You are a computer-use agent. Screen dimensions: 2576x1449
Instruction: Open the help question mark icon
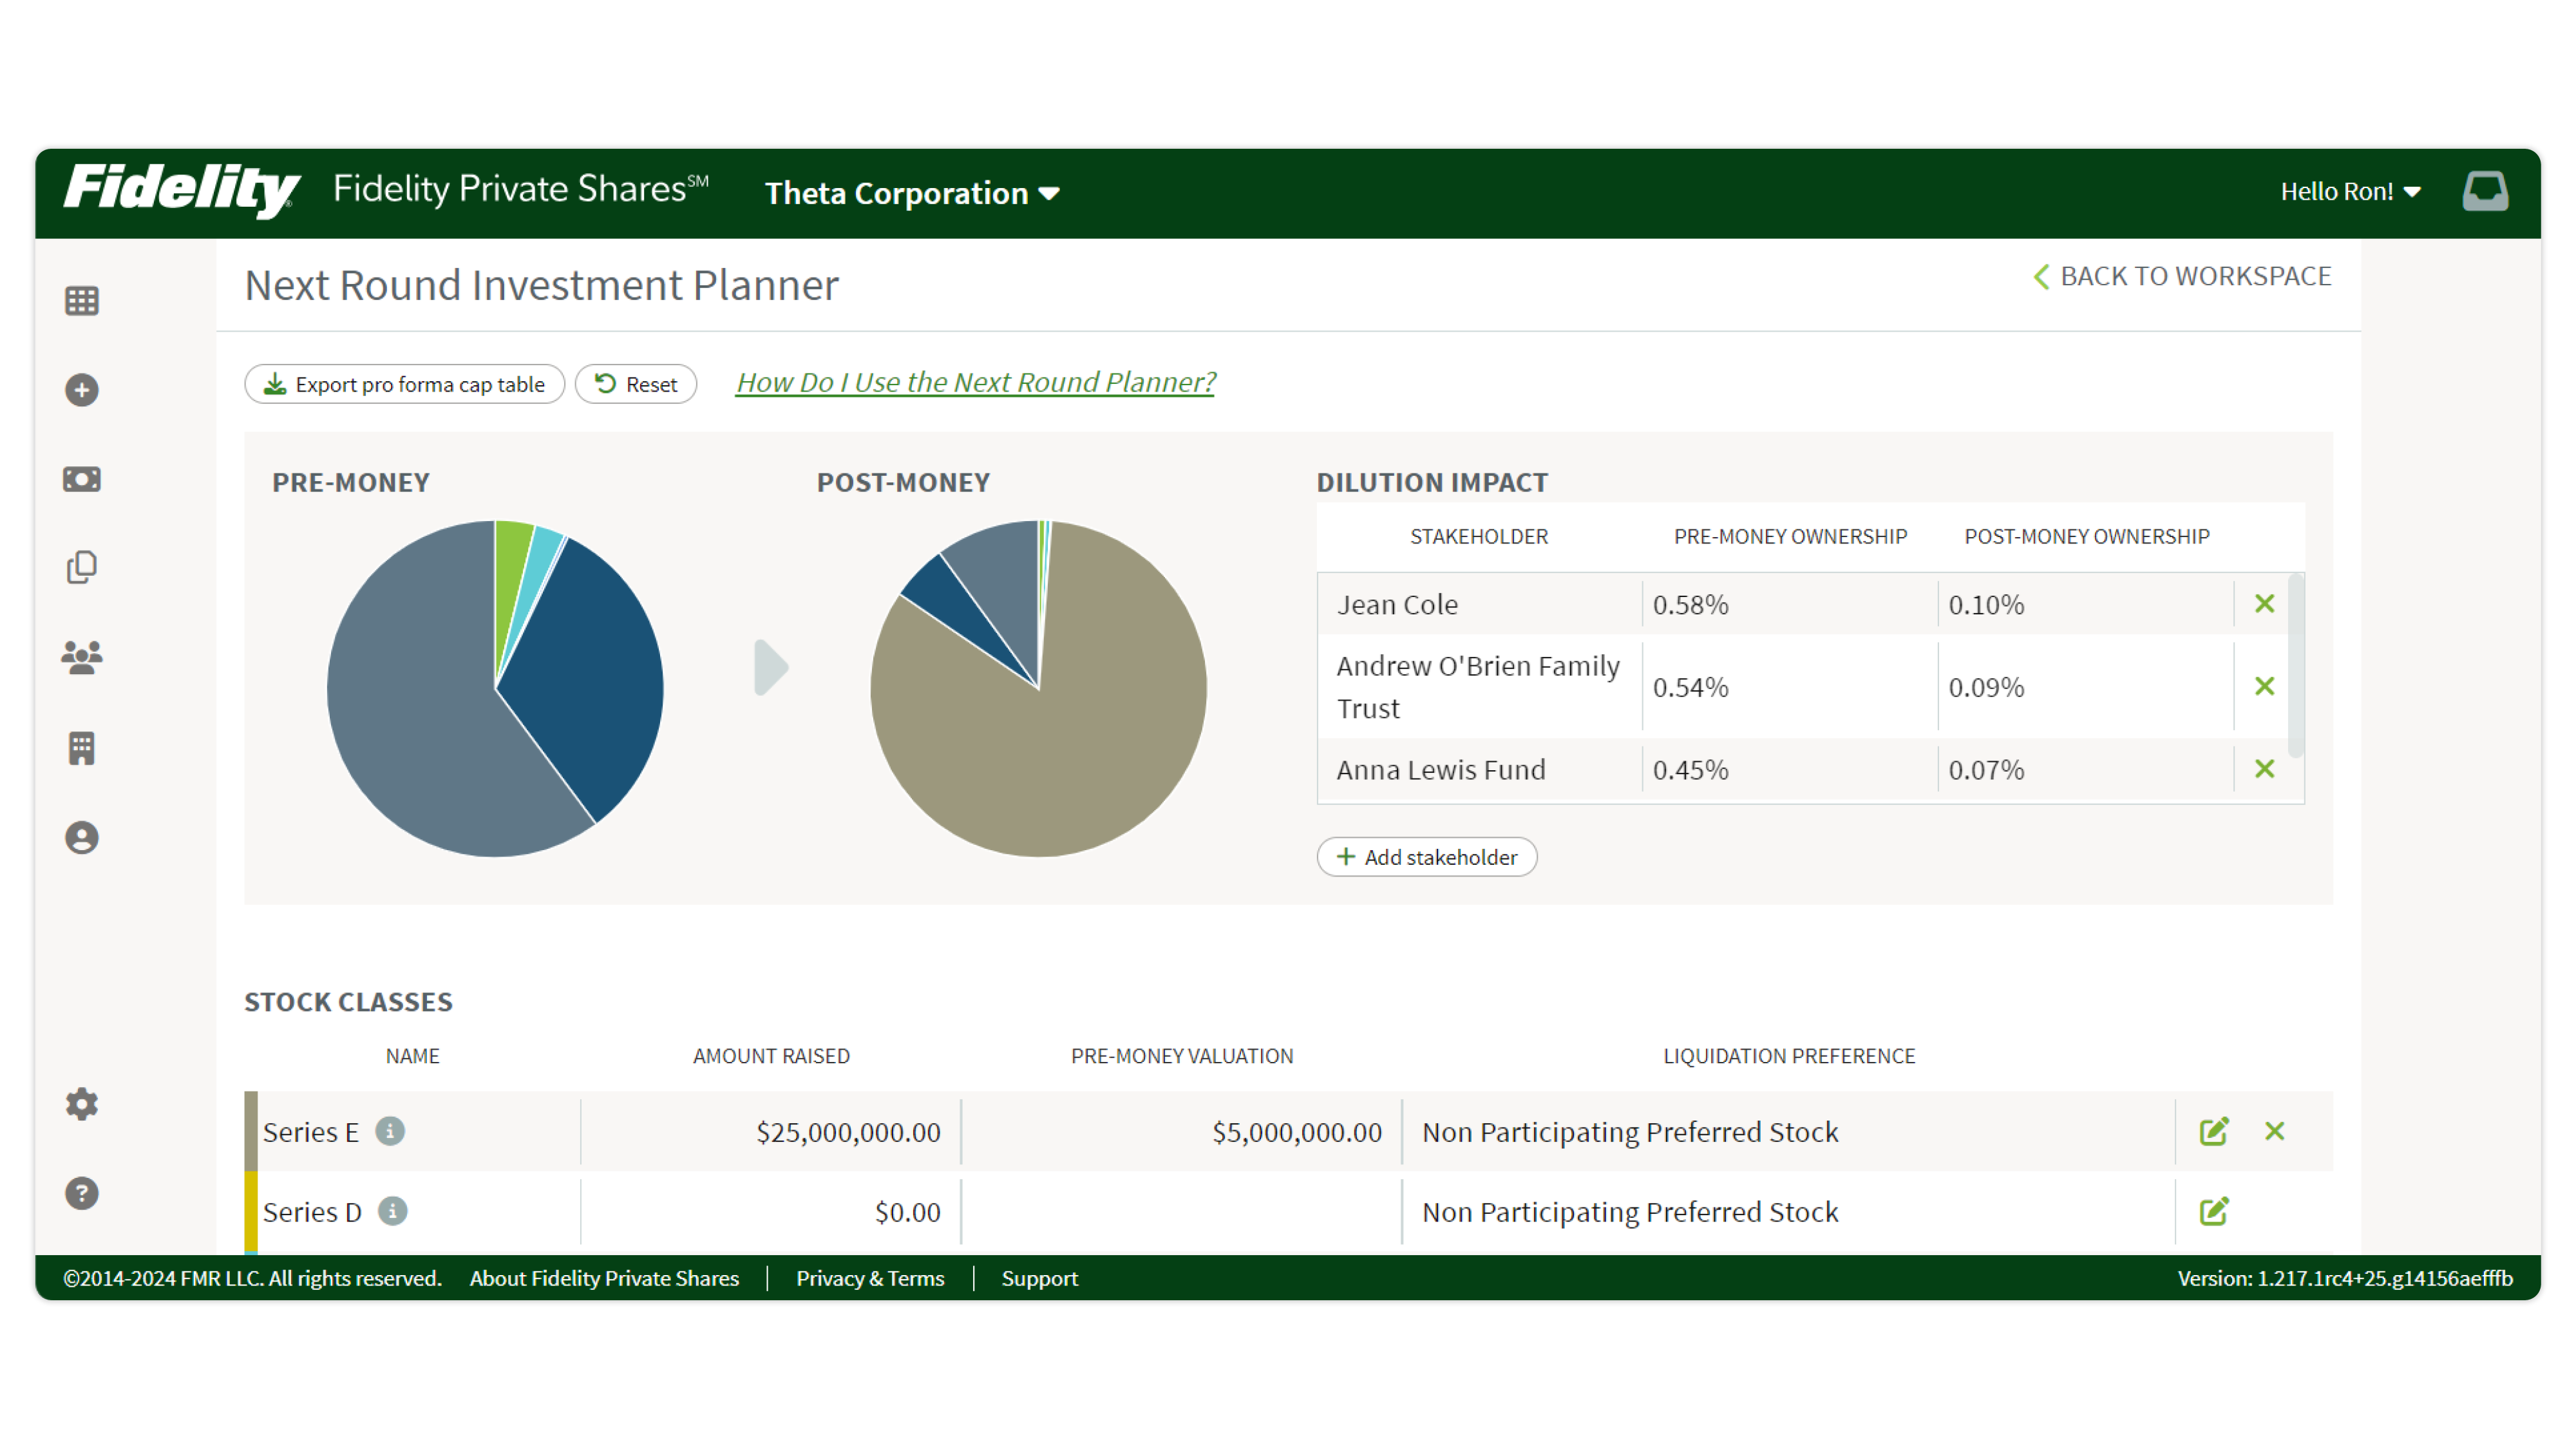point(81,1192)
